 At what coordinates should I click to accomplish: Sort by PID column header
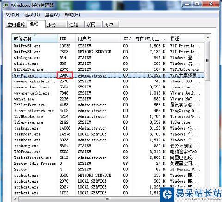pyautogui.click(x=67, y=38)
